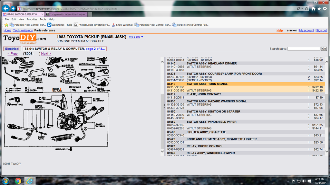
Task: Open Google Chrome from the taskbar
Action: pos(18,181)
